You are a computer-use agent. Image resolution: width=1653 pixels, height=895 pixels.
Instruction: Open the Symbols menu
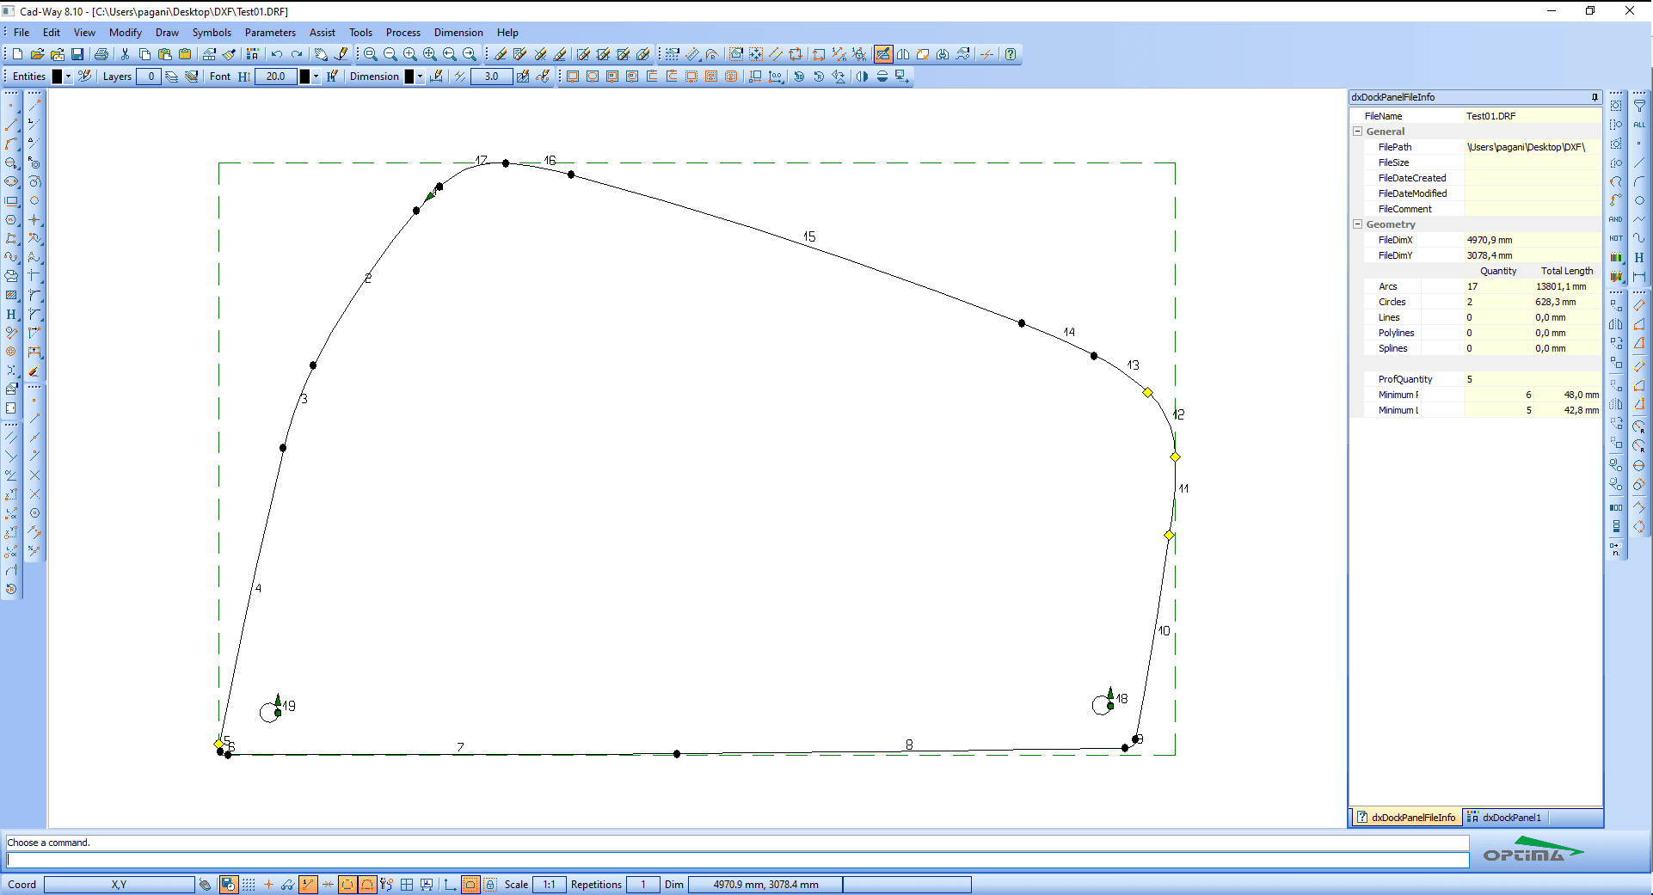point(212,33)
